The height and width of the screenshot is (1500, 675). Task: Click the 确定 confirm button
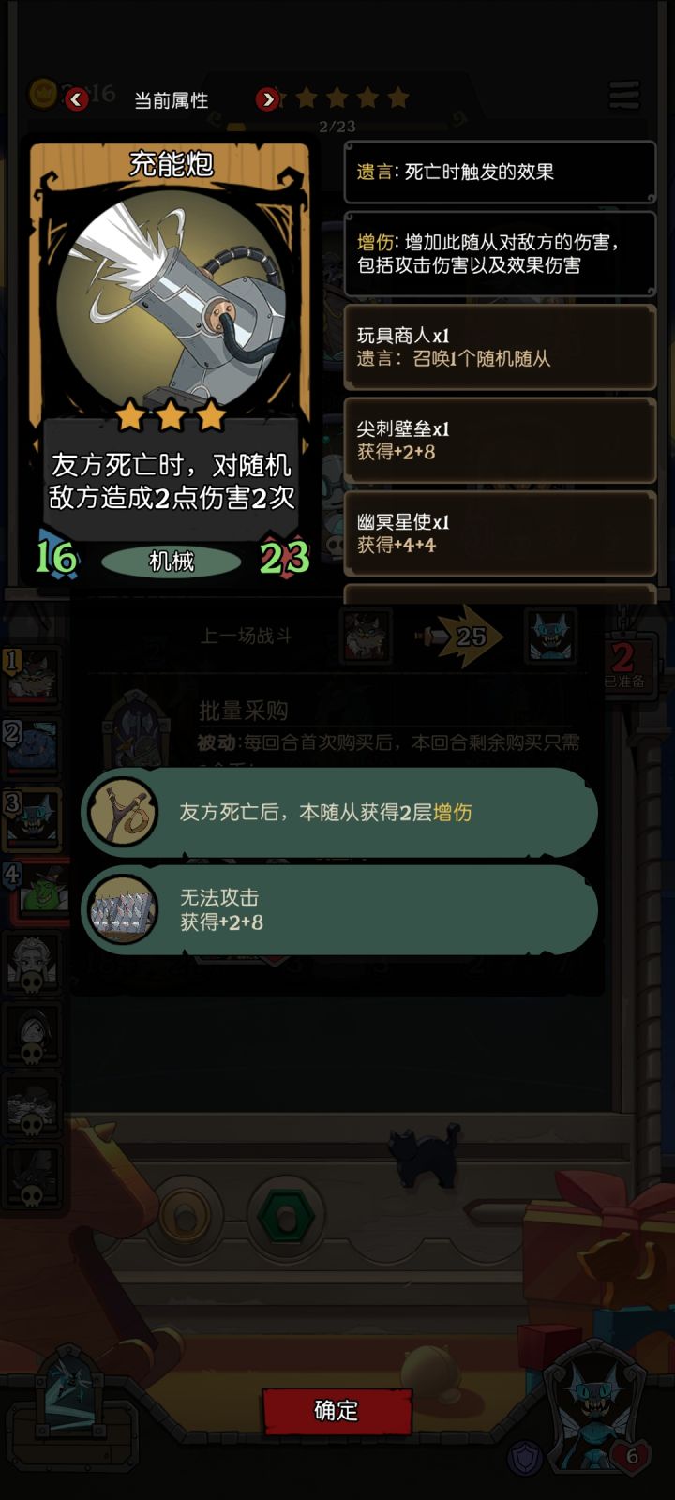pyautogui.click(x=337, y=1410)
